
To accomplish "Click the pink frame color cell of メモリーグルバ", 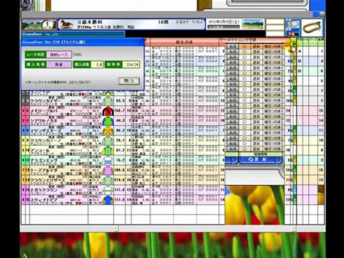I will point(24,111).
